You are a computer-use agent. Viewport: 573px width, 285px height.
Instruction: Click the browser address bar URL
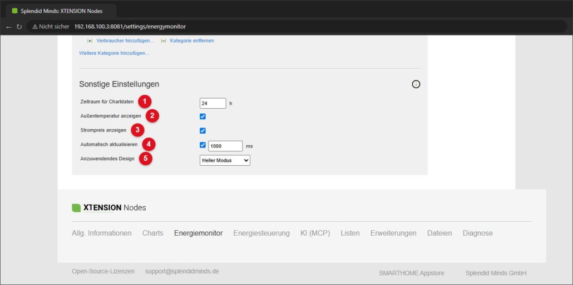(x=130, y=27)
